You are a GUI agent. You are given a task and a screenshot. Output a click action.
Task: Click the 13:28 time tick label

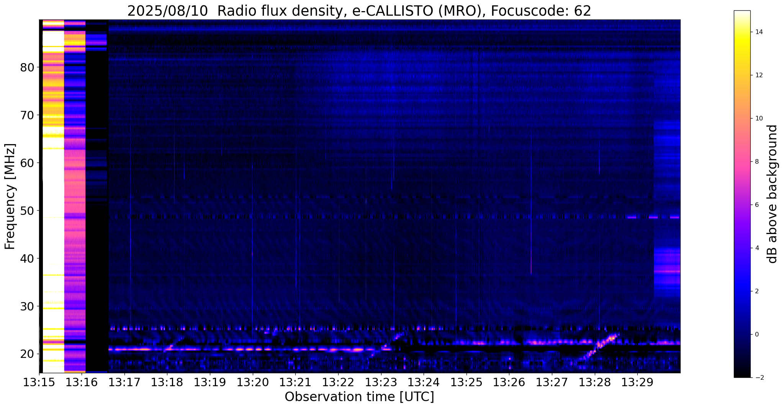594,382
